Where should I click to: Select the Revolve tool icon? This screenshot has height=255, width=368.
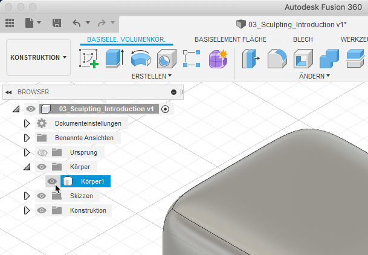[141, 59]
